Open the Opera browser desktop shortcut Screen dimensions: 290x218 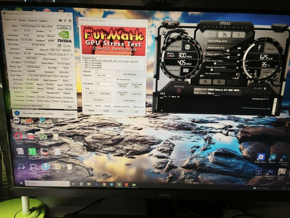point(19,138)
